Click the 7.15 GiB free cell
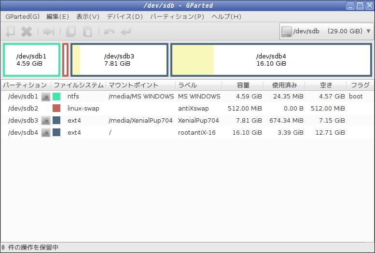 coord(332,120)
